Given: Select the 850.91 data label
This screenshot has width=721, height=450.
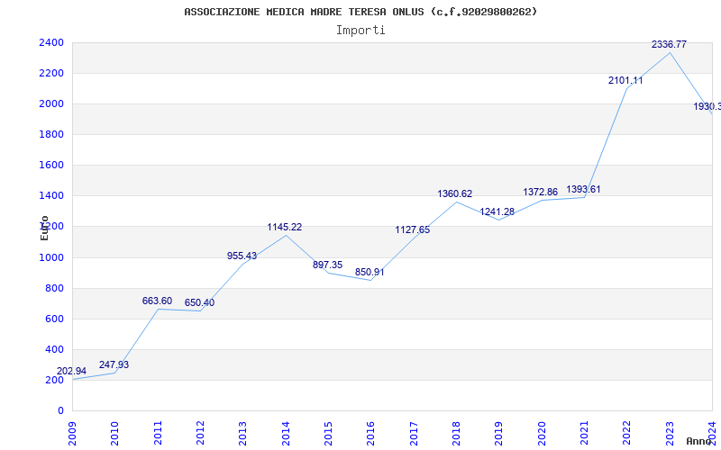Looking at the screenshot, I should (x=370, y=272).
